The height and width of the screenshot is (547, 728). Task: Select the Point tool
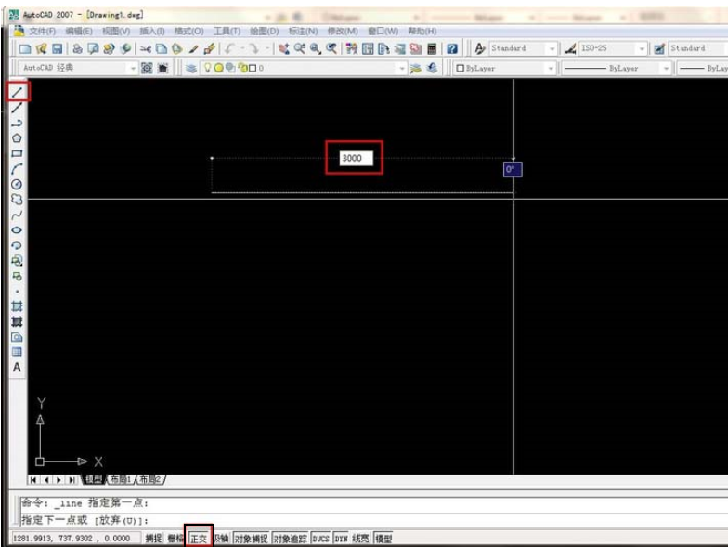tap(17, 292)
